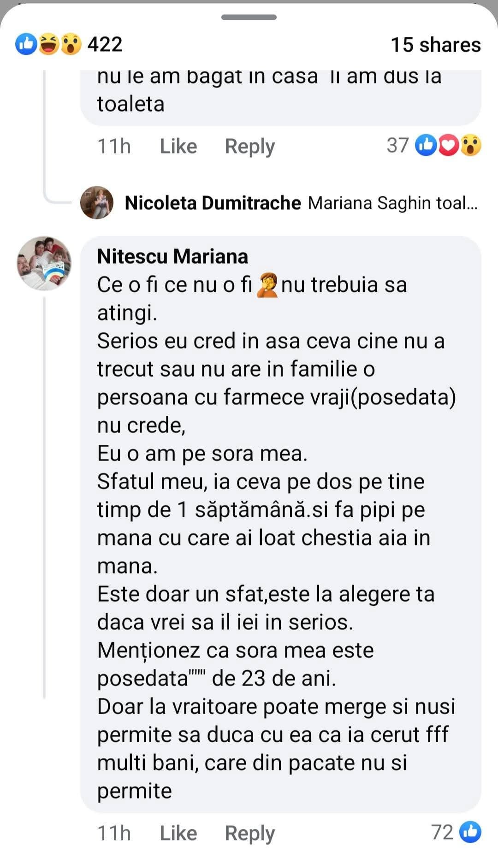Click the laughing reaction emoji beside 422
Image resolution: width=498 pixels, height=863 pixels.
point(48,44)
